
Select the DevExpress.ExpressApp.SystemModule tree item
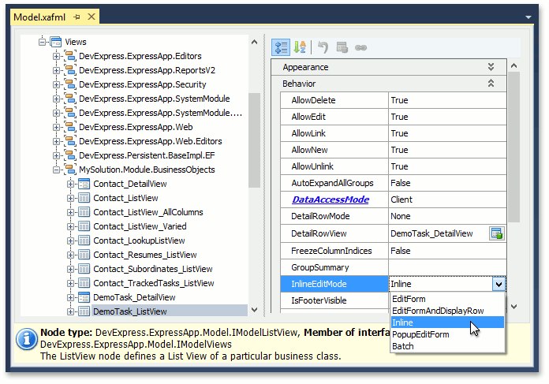point(155,99)
